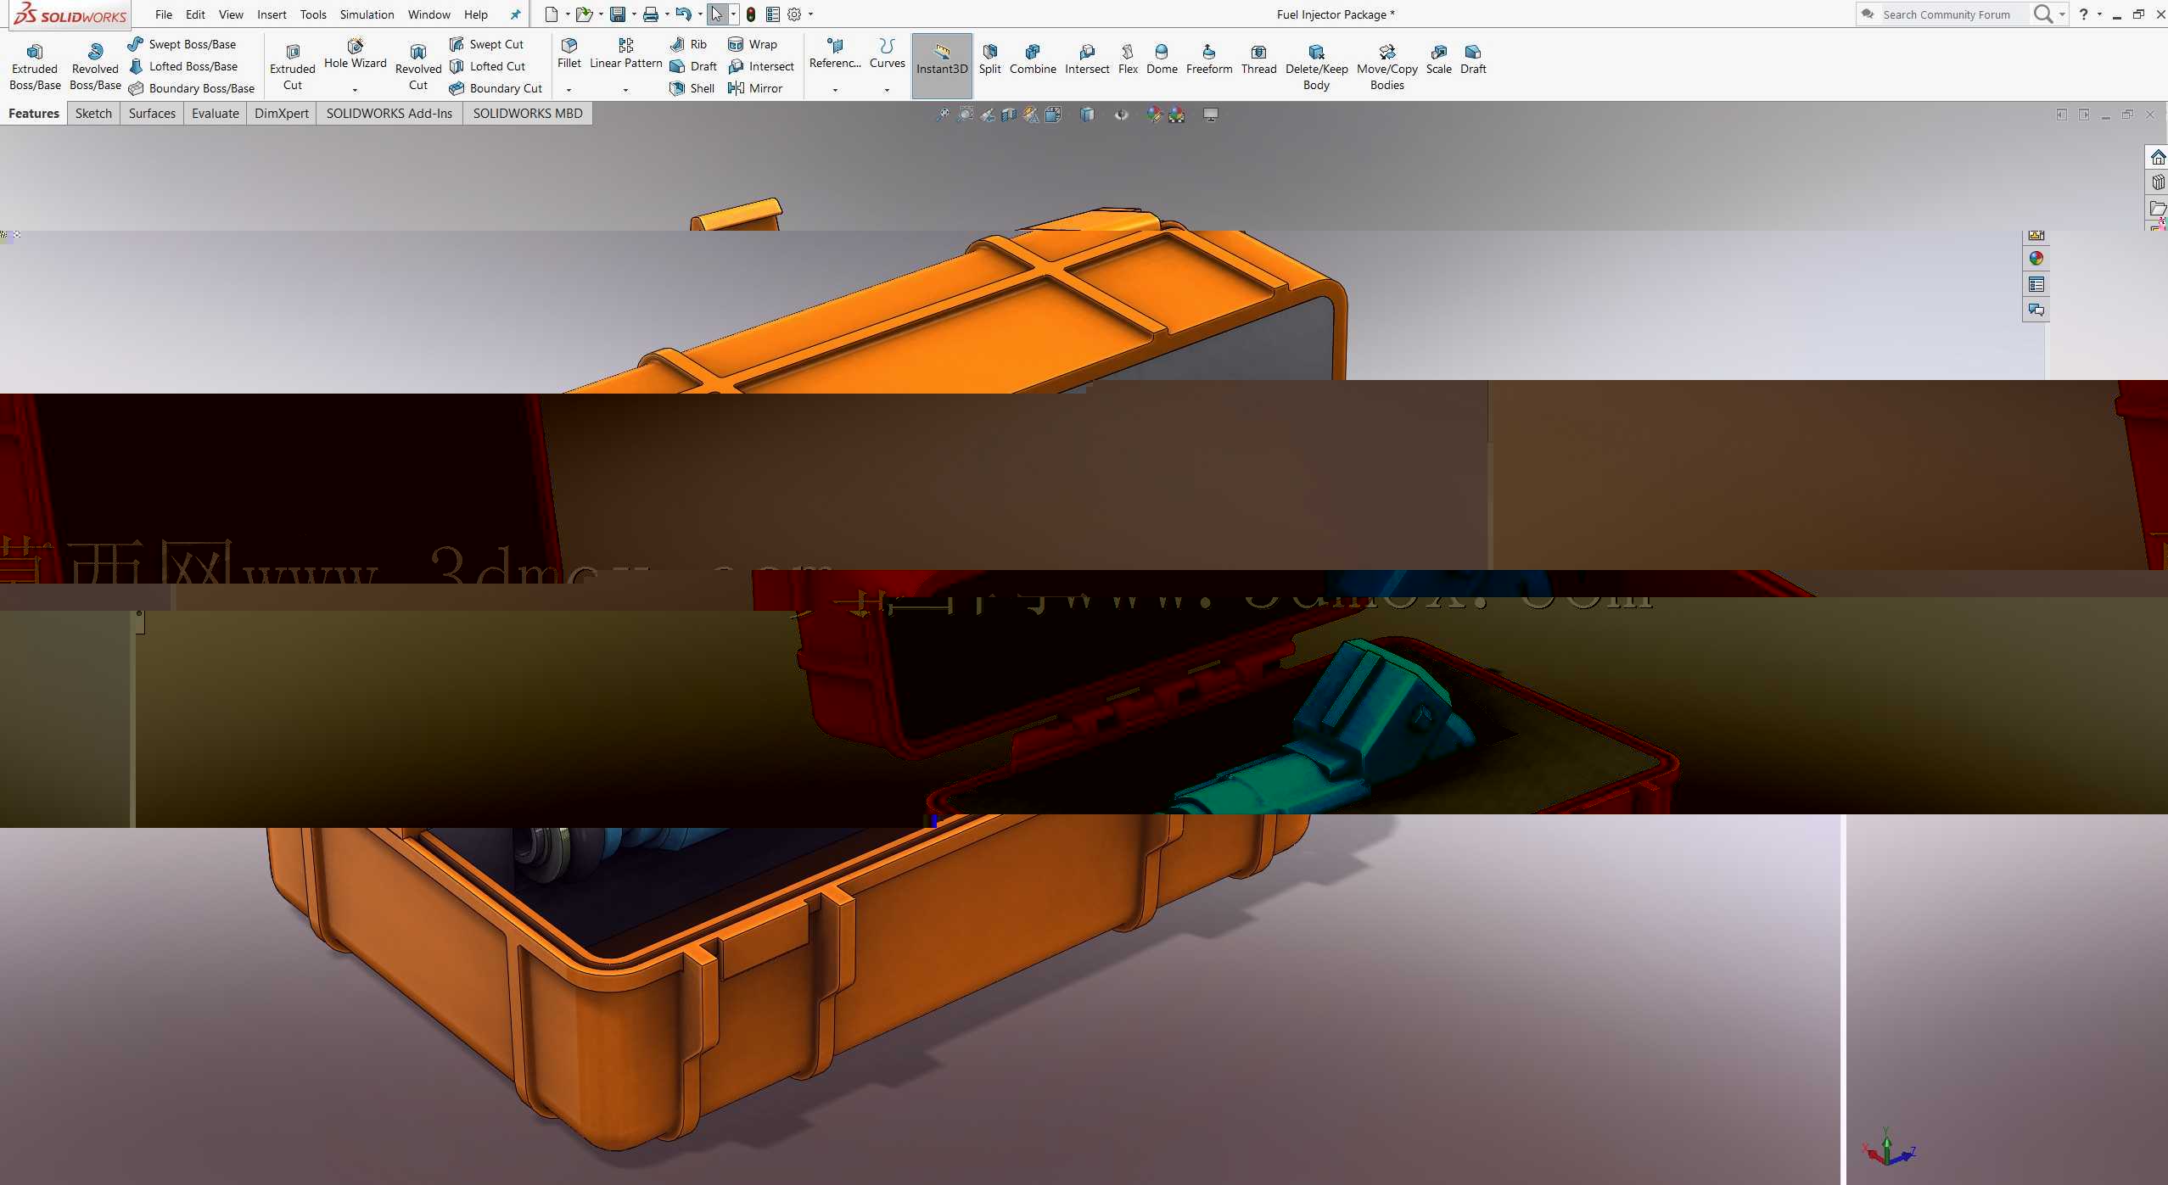Select the Shell tool
The image size is (2168, 1185).
coord(692,88)
